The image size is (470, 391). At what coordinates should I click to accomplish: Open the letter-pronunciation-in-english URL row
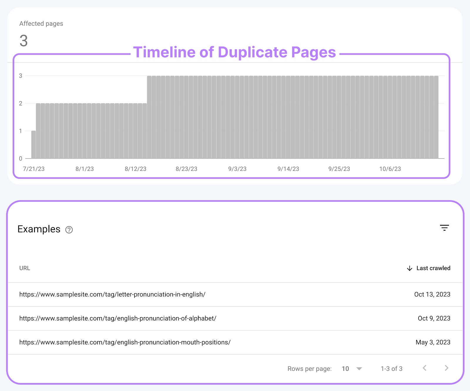(x=112, y=294)
